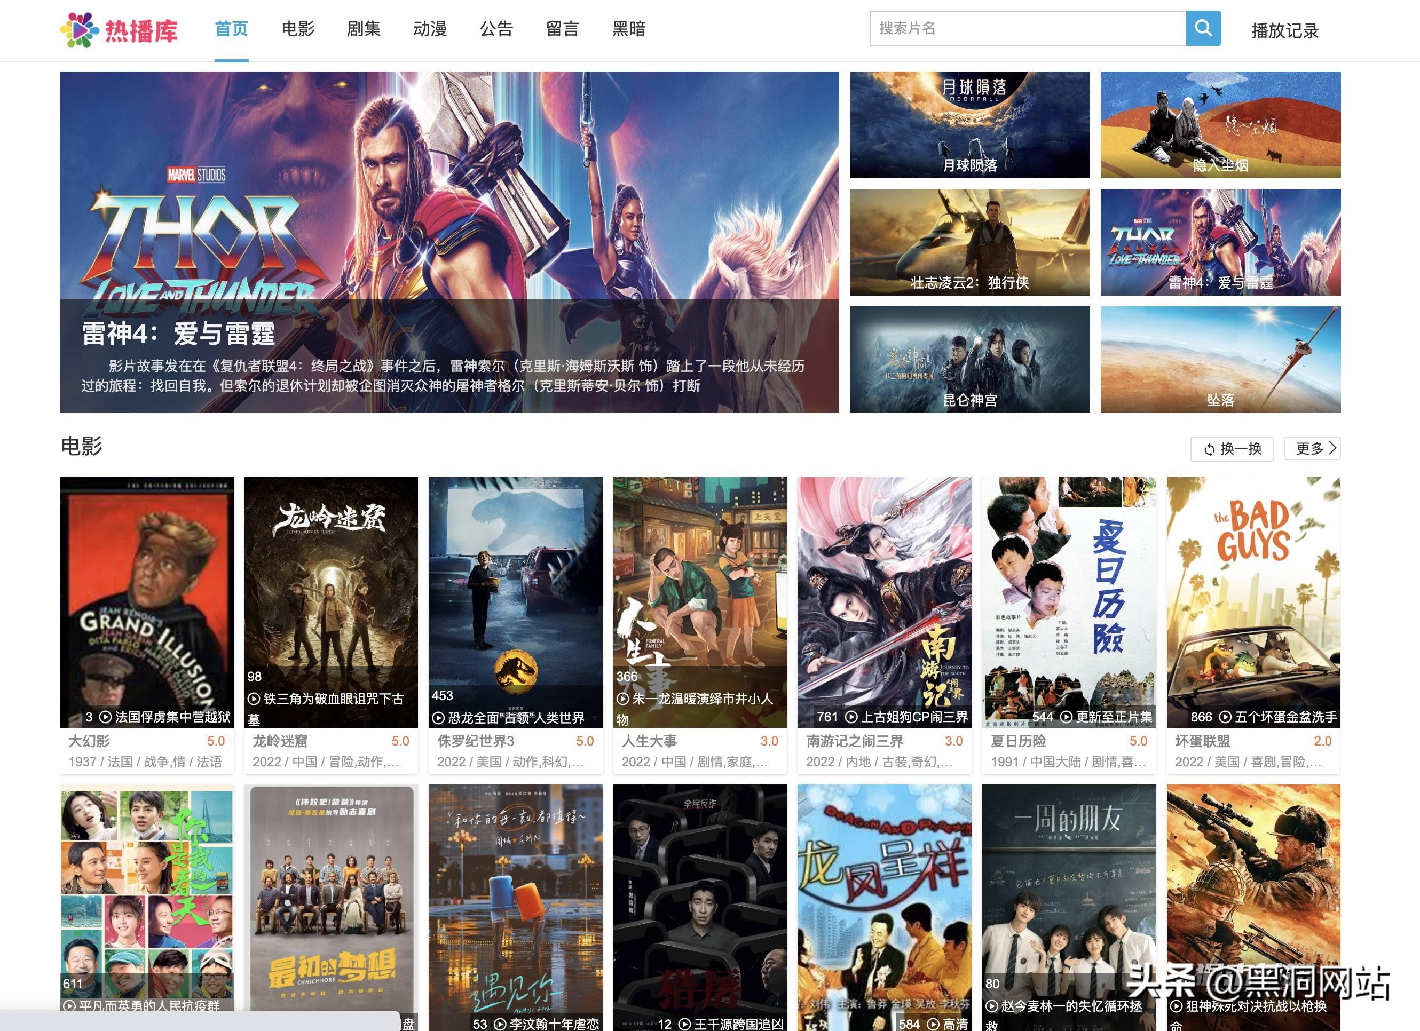
Task: Click the 侏罗纪世界3 movie title link
Action: [475, 741]
